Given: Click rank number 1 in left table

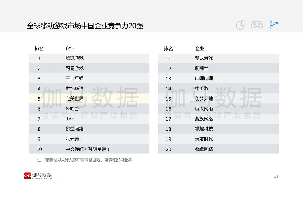Looking at the screenshot, I should tap(39, 58).
